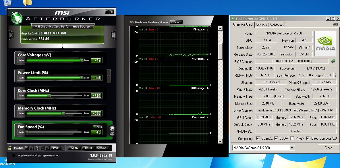Switch to the Validation tab
Image resolution: width=340 pixels, height=168 pixels.
(277, 25)
